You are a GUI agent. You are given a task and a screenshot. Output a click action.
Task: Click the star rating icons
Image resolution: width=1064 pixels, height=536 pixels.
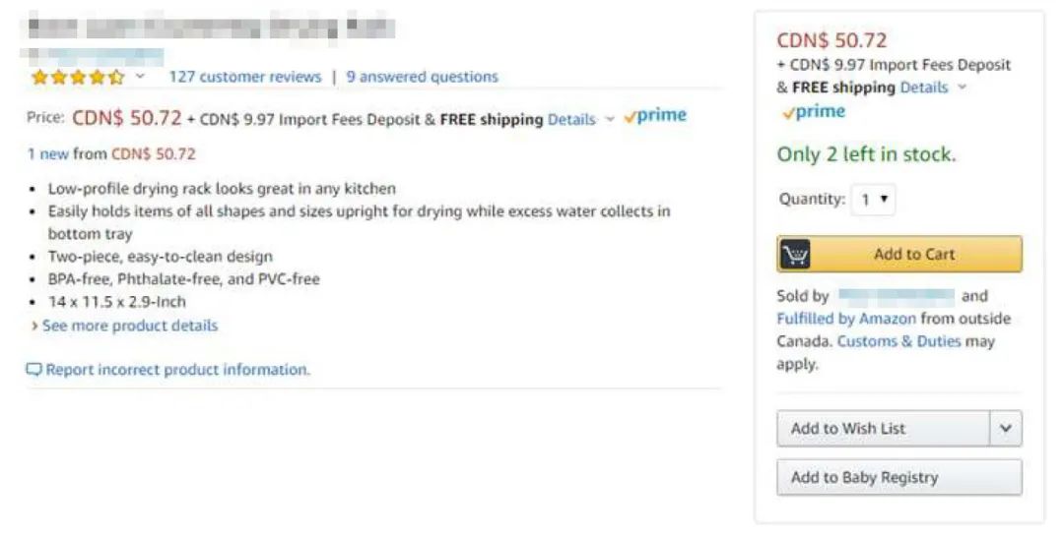[78, 77]
